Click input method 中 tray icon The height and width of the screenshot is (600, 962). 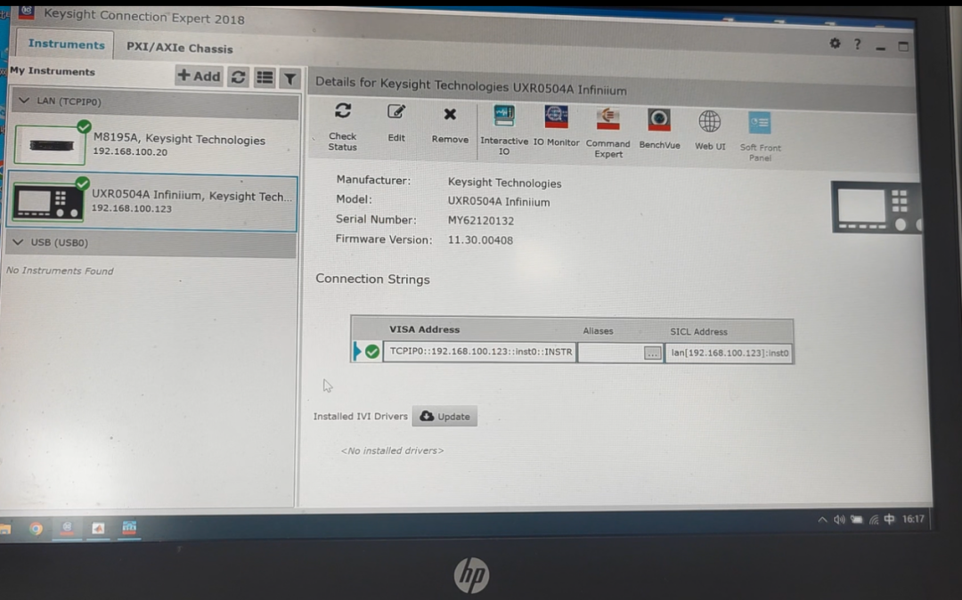pyautogui.click(x=889, y=519)
